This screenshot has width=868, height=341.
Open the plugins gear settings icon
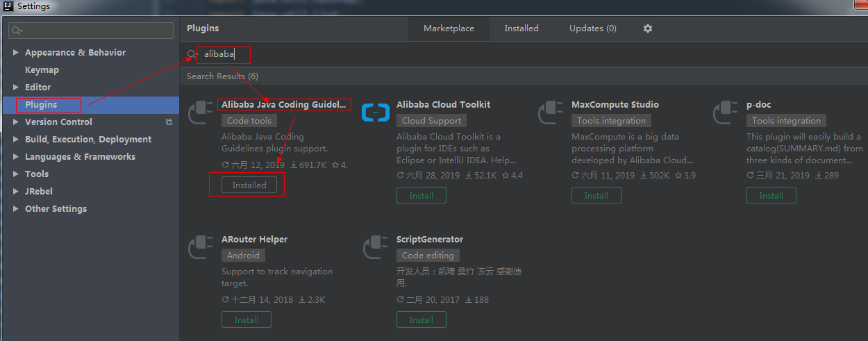tap(648, 28)
